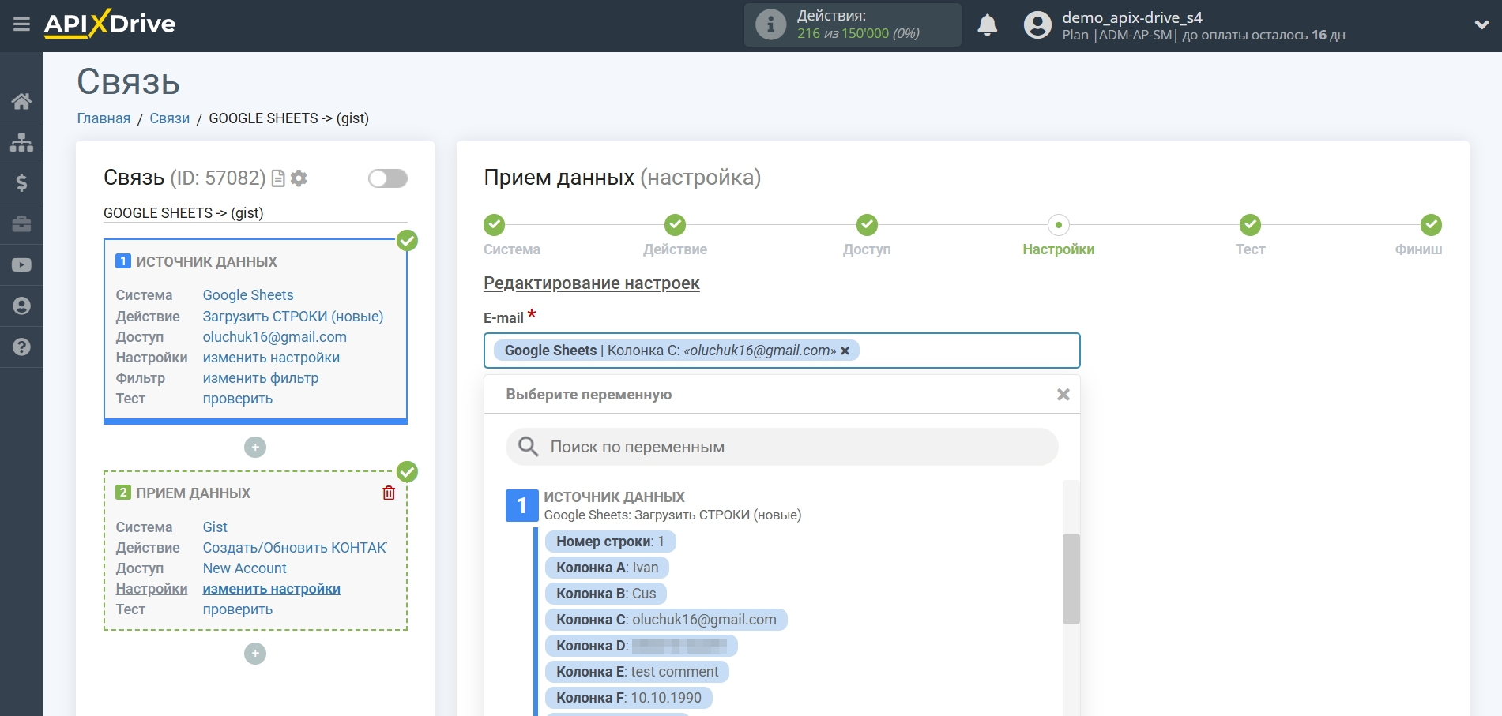
Task: Open the hamburger menu in top bar
Action: point(21,24)
